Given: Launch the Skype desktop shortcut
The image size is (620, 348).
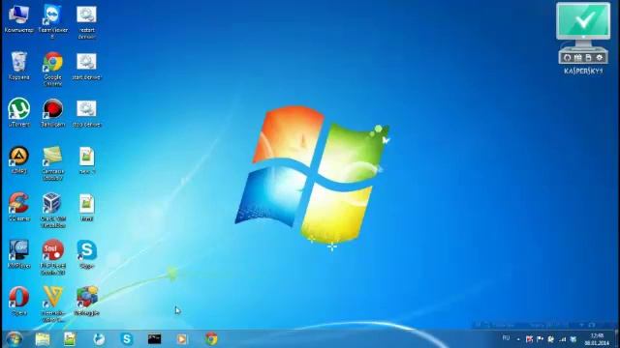Looking at the screenshot, I should [x=86, y=254].
